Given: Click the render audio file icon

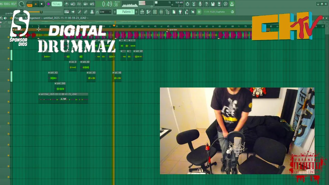Looking at the screenshot, I should [x=219, y=4].
